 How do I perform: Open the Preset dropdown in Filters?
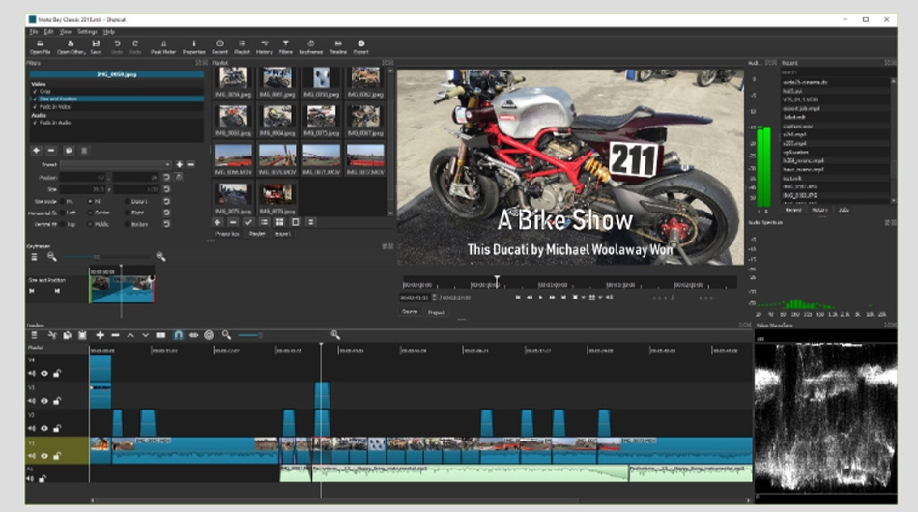pyautogui.click(x=115, y=165)
